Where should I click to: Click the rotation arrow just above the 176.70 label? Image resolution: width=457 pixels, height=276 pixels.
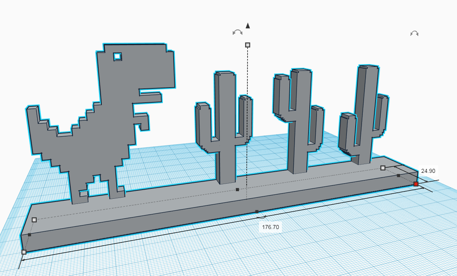click(261, 217)
